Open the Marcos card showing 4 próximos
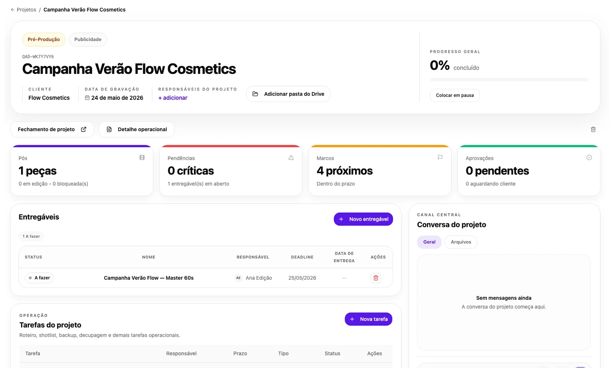 pyautogui.click(x=380, y=171)
